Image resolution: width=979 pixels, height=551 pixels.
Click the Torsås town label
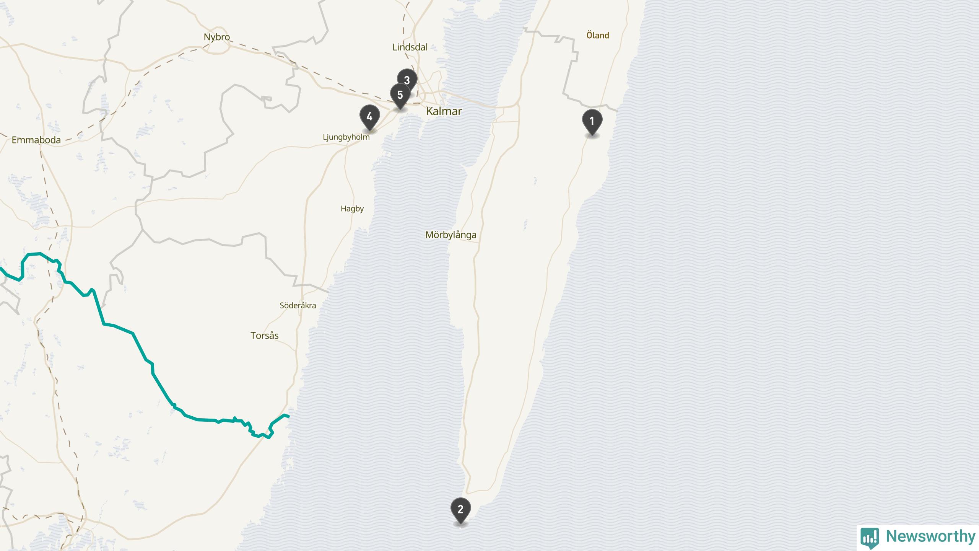click(265, 336)
